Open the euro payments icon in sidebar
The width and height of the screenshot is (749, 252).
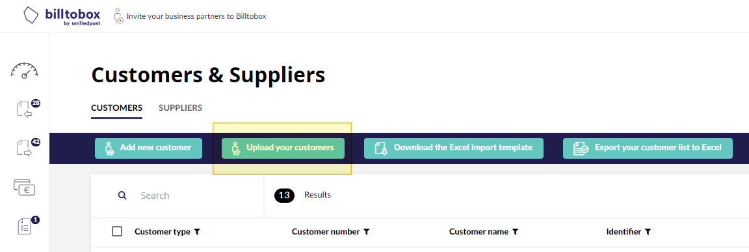click(x=24, y=187)
